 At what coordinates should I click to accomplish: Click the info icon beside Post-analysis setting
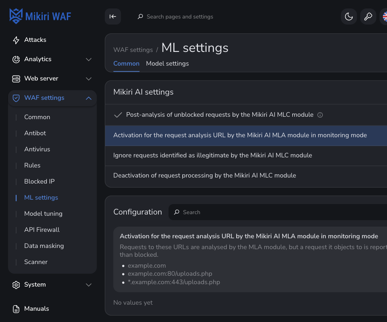click(320, 115)
